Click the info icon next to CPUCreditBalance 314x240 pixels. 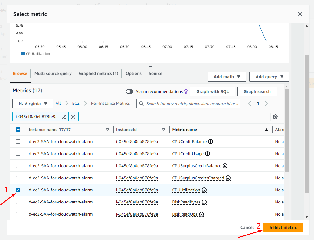coord(211,142)
